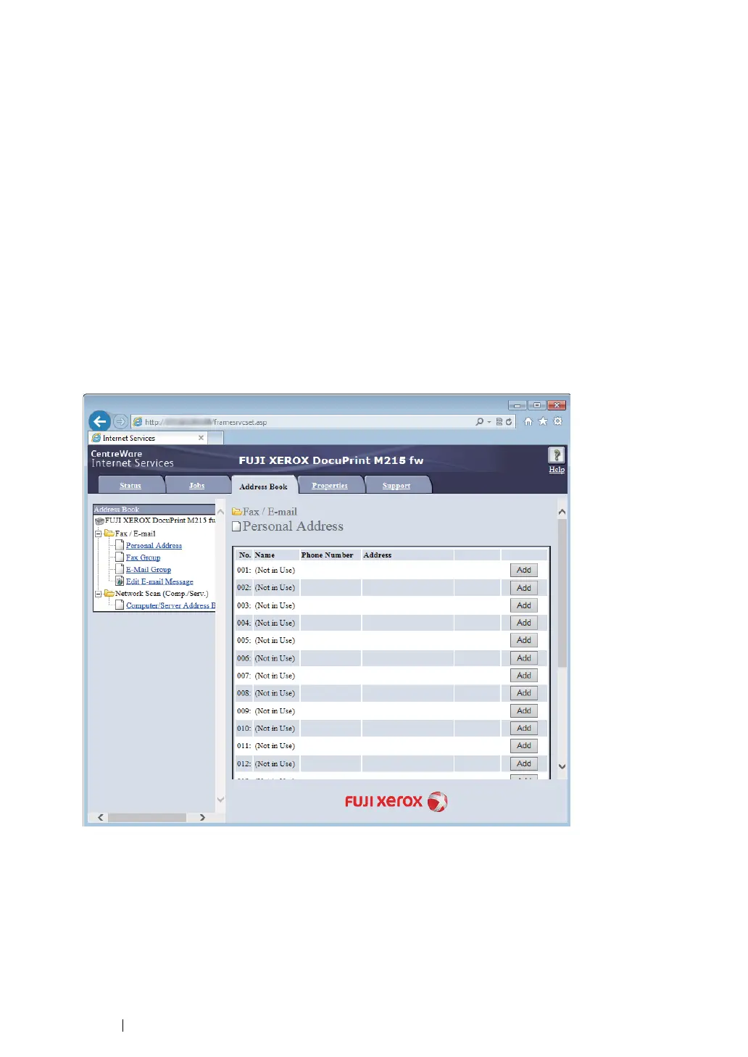This screenshot has width=748, height=1057.
Task: Open the Edit E-mail Message link
Action: click(159, 581)
